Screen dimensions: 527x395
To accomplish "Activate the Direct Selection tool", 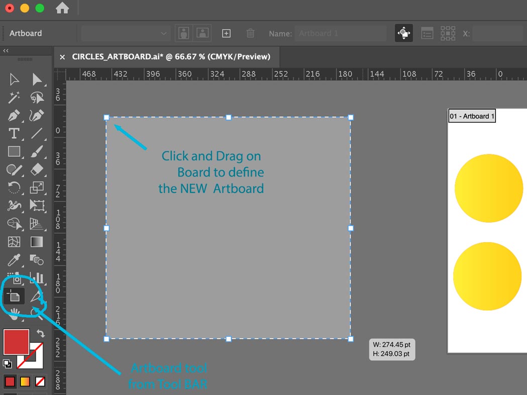I will pos(37,79).
